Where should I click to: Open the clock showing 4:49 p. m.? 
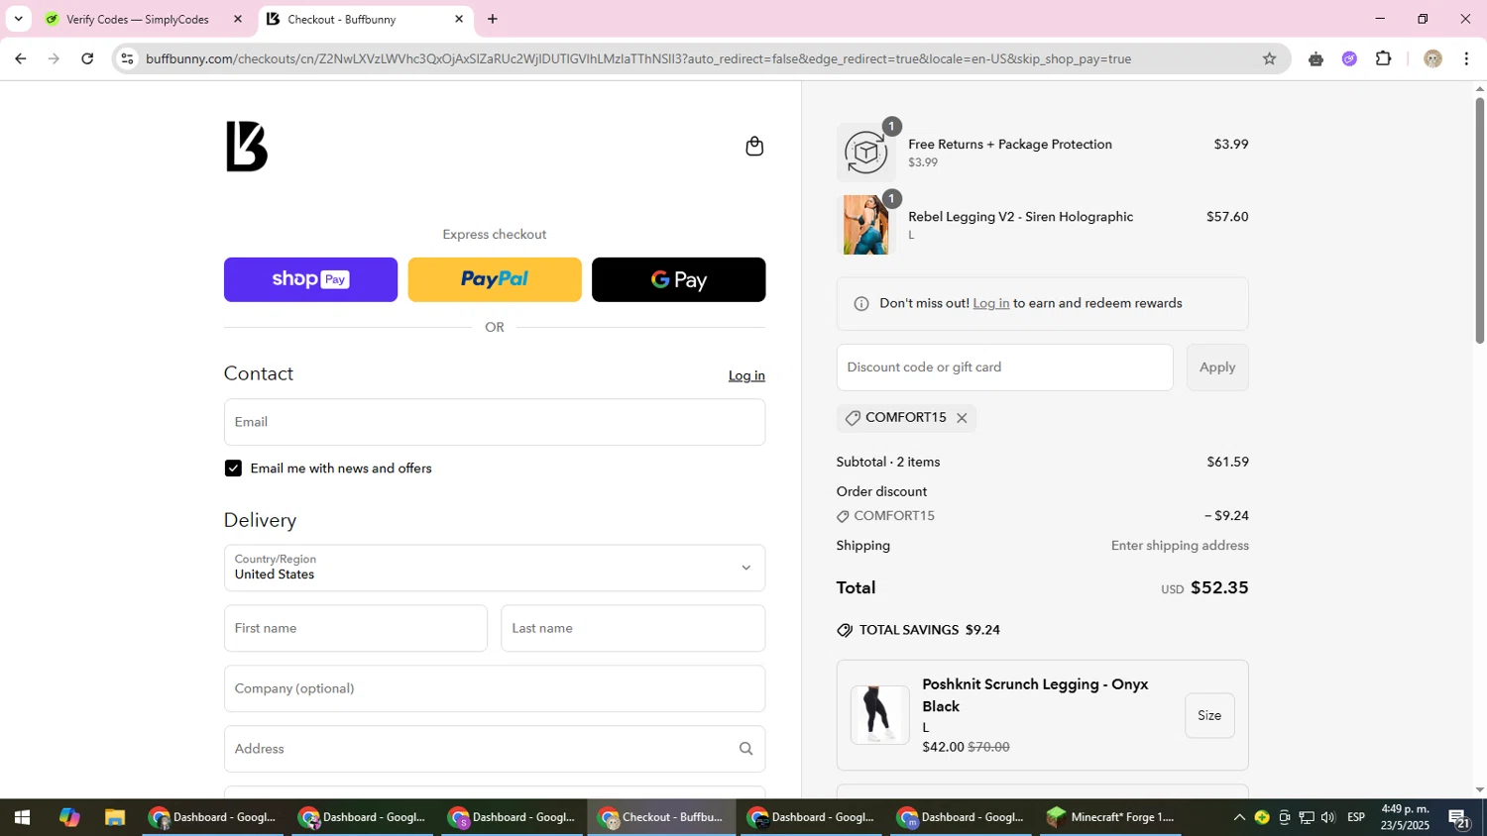1405,817
